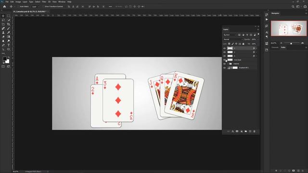Screen dimensions: 308x173
Task: Open the Fill slider arrow
Action: tap(258, 44)
